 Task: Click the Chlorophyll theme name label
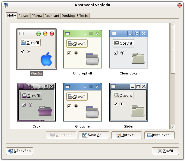[x=83, y=73]
